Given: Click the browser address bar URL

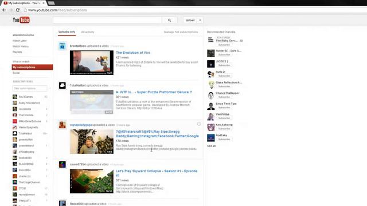Looking at the screenshot, I should pos(57,10).
